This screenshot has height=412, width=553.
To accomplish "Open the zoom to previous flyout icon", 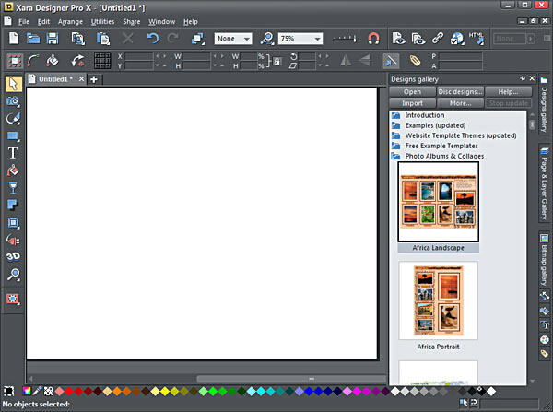I will [x=267, y=38].
